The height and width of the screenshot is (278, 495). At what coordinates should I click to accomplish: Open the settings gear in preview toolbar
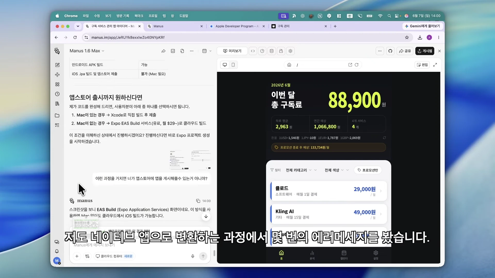[291, 51]
